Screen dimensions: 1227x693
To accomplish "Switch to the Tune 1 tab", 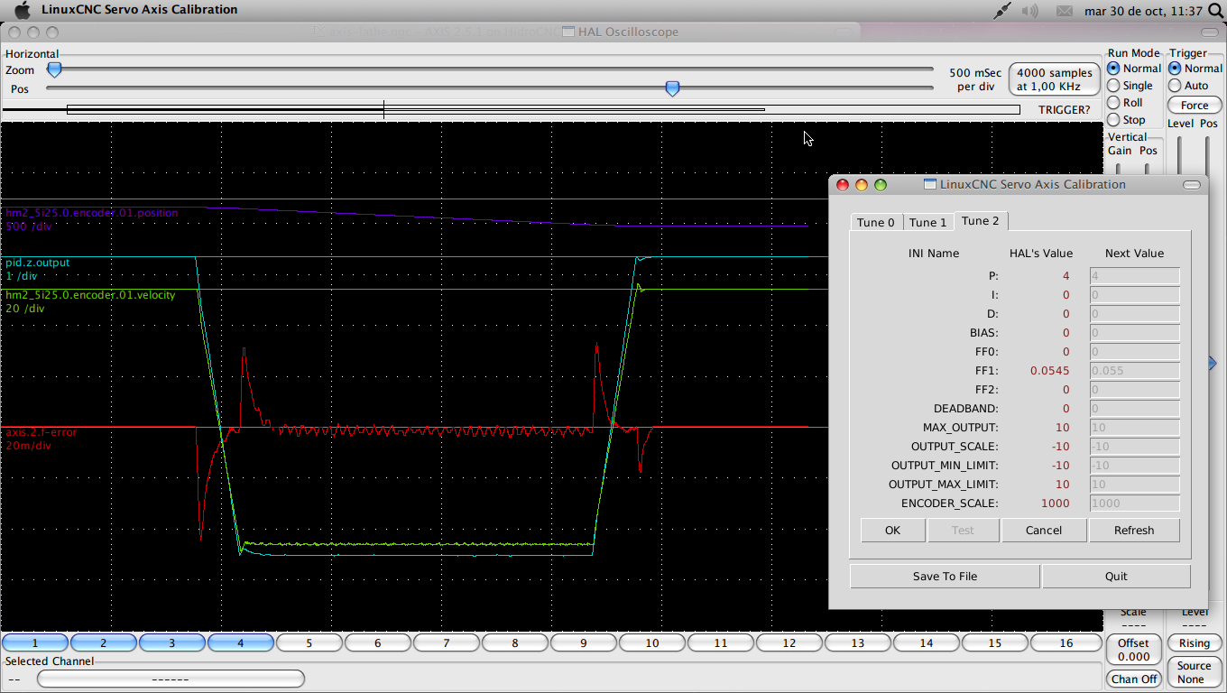I will pos(928,222).
